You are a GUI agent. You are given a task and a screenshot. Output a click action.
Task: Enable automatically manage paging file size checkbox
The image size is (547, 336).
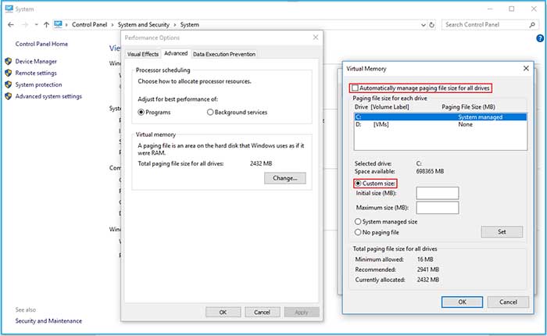[356, 88]
